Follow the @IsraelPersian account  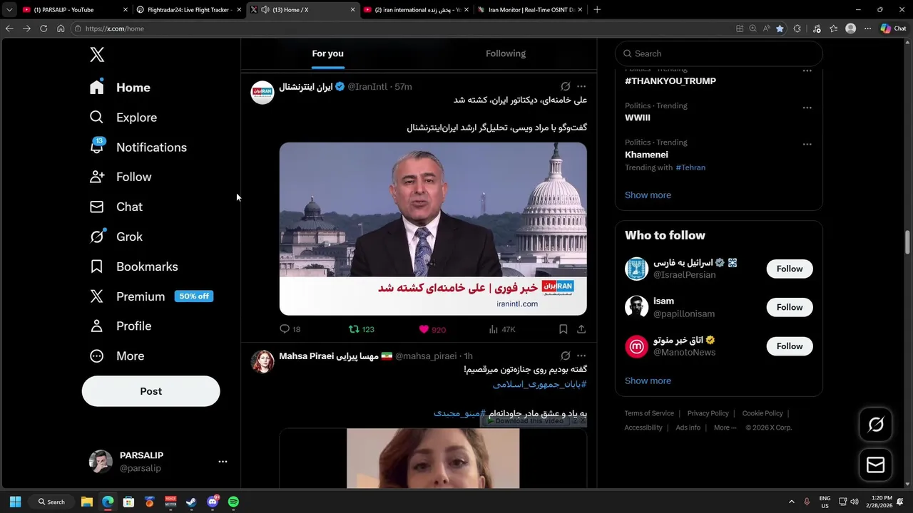tap(790, 269)
